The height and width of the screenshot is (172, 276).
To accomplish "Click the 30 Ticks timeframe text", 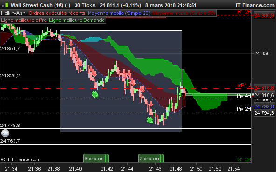I will coord(85,5).
